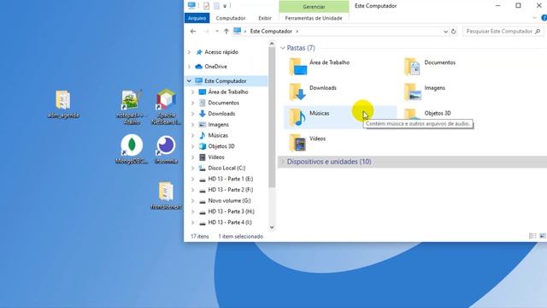The image size is (547, 308).
Task: Expand Dispositivos e unidades (10) group
Action: [x=283, y=162]
